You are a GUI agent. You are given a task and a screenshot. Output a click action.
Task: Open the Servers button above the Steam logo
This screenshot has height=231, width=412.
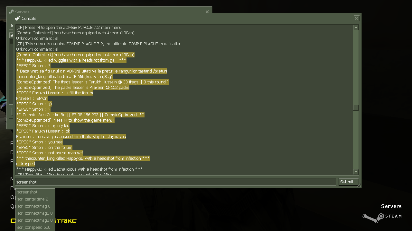(x=391, y=206)
